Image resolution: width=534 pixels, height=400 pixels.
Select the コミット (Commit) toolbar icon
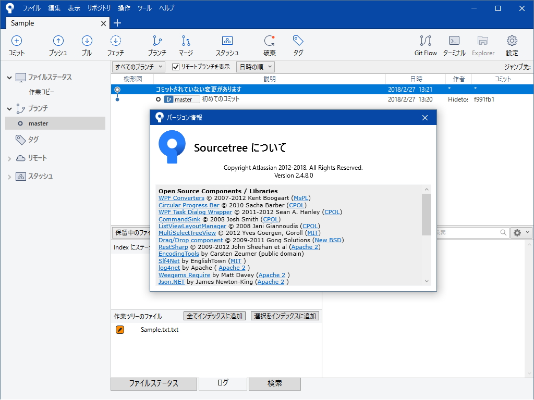[x=16, y=45]
